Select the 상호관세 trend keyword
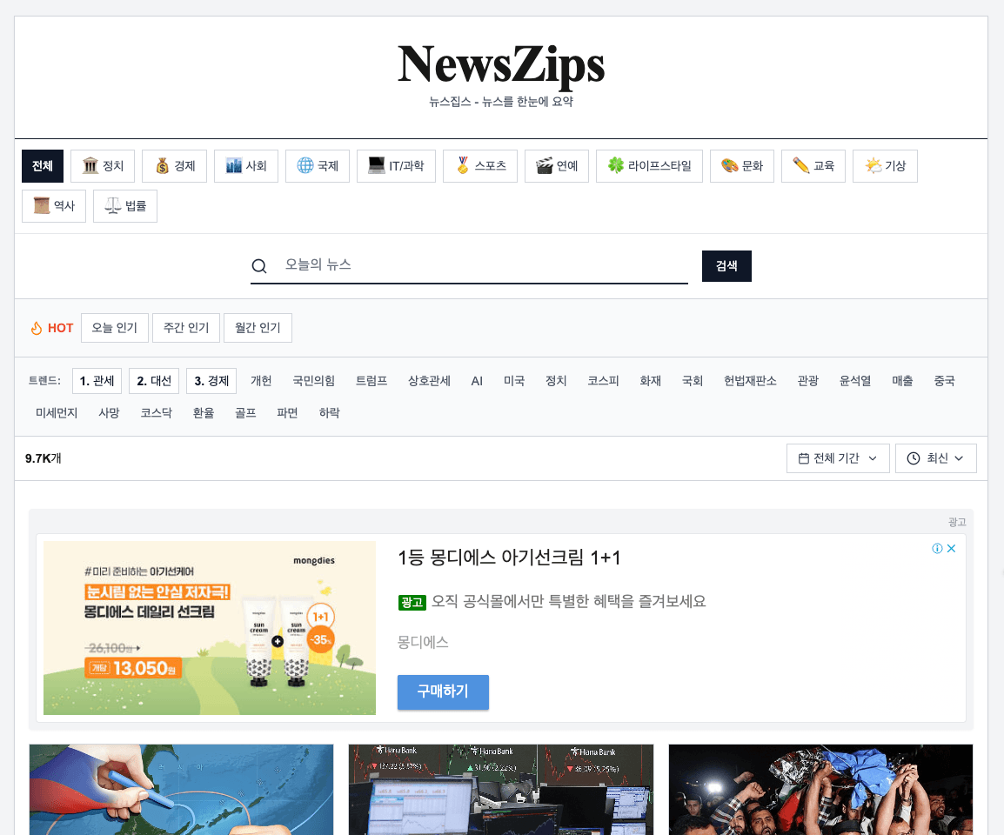 (x=429, y=381)
